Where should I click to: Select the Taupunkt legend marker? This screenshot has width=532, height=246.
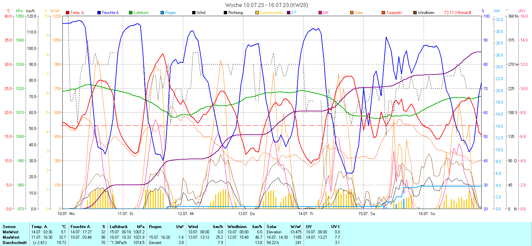coord(383,13)
